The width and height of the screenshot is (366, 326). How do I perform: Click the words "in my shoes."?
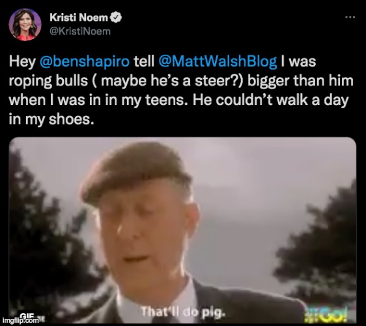pos(51,119)
